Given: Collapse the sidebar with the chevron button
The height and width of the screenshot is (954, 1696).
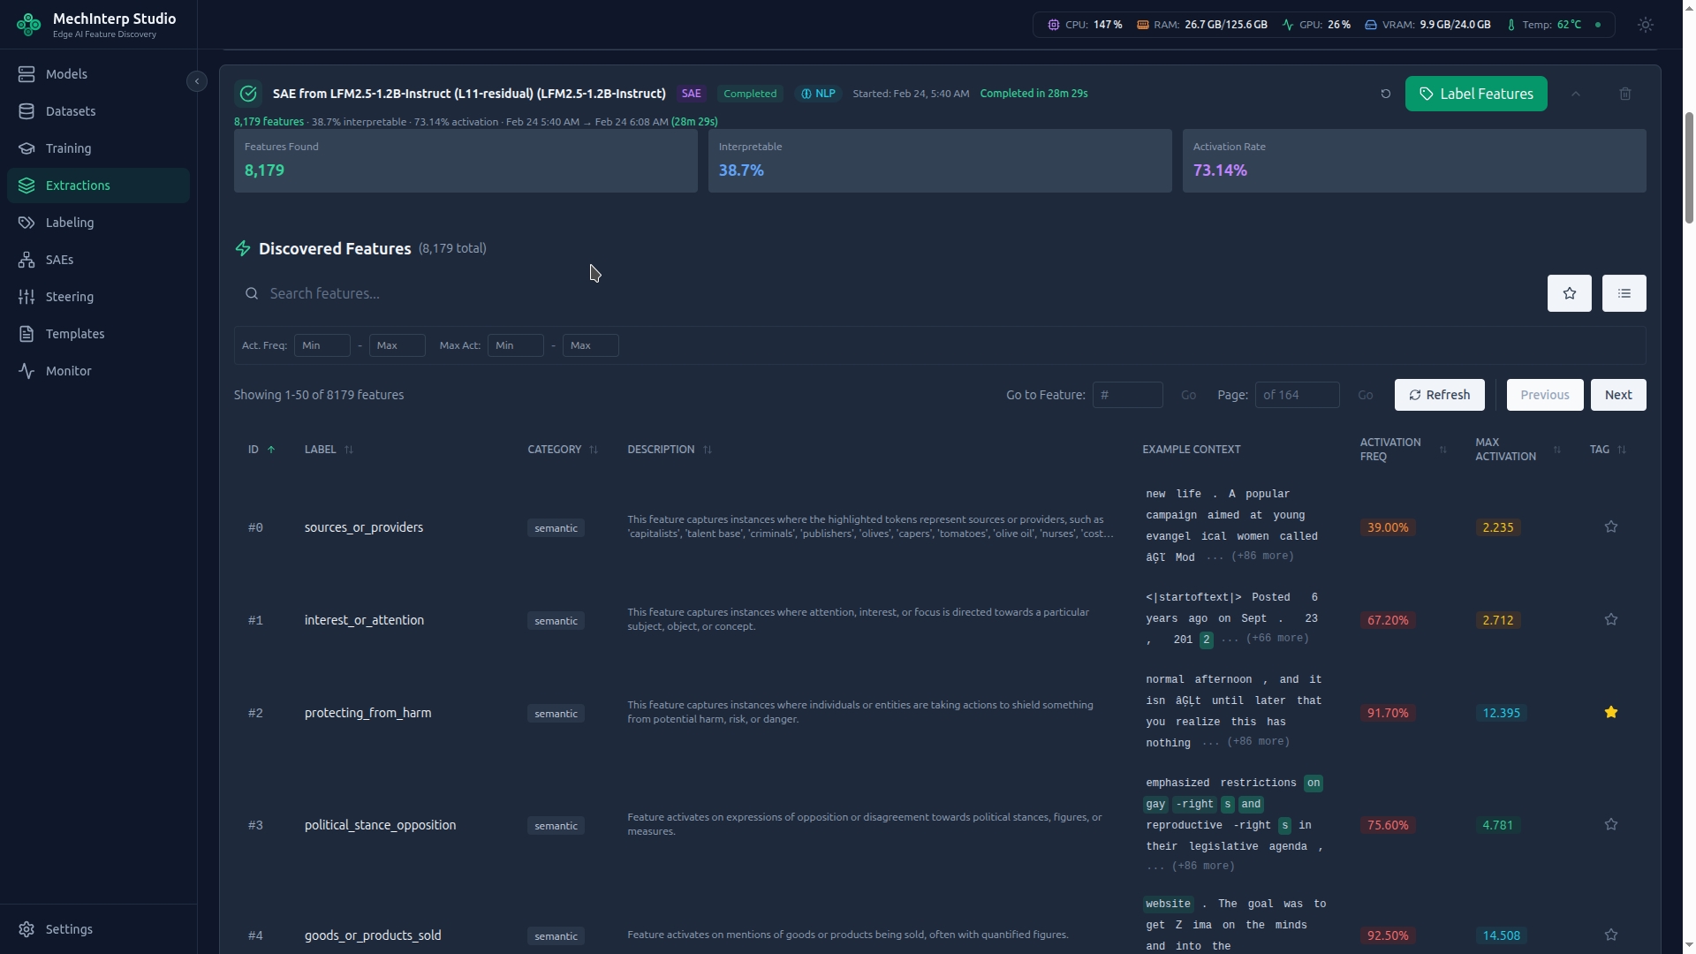Looking at the screenshot, I should 197,81.
